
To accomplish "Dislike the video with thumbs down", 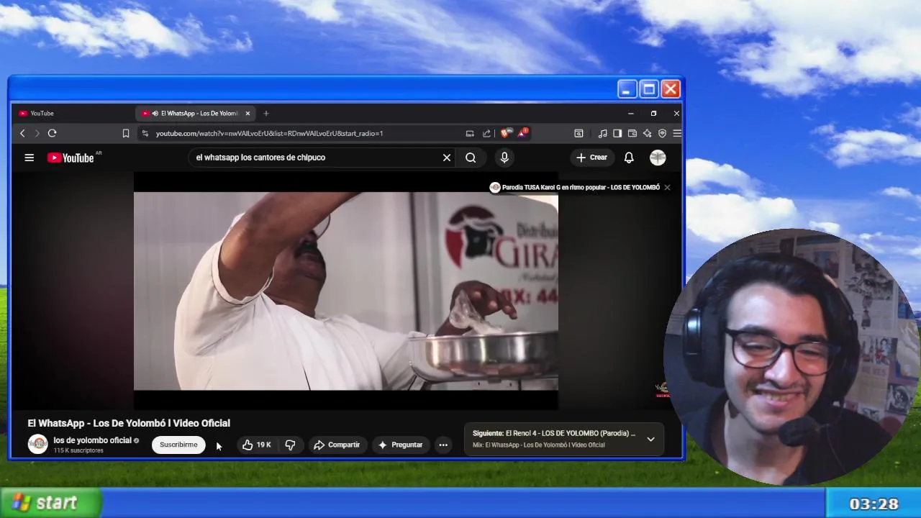I will [x=291, y=445].
